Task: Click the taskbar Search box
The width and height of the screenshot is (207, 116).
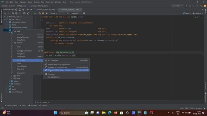Action: tap(74, 113)
